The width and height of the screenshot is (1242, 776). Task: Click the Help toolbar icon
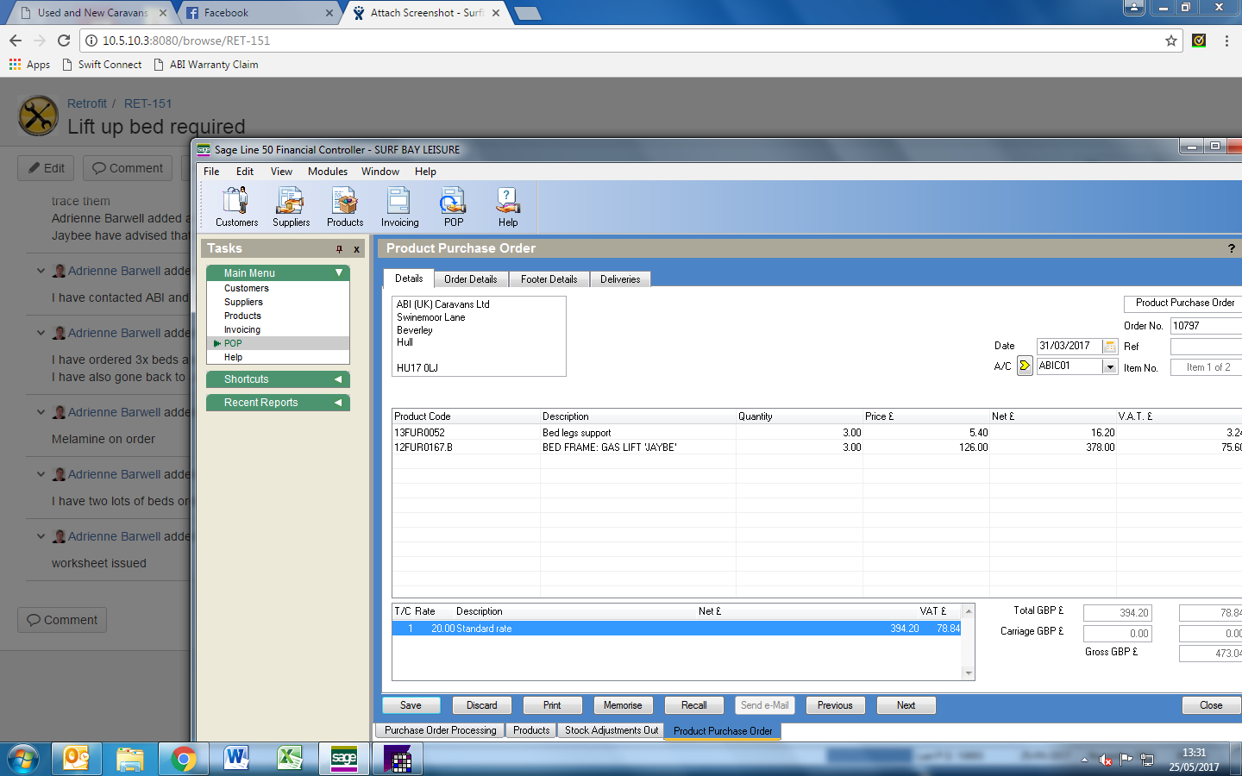tap(508, 207)
